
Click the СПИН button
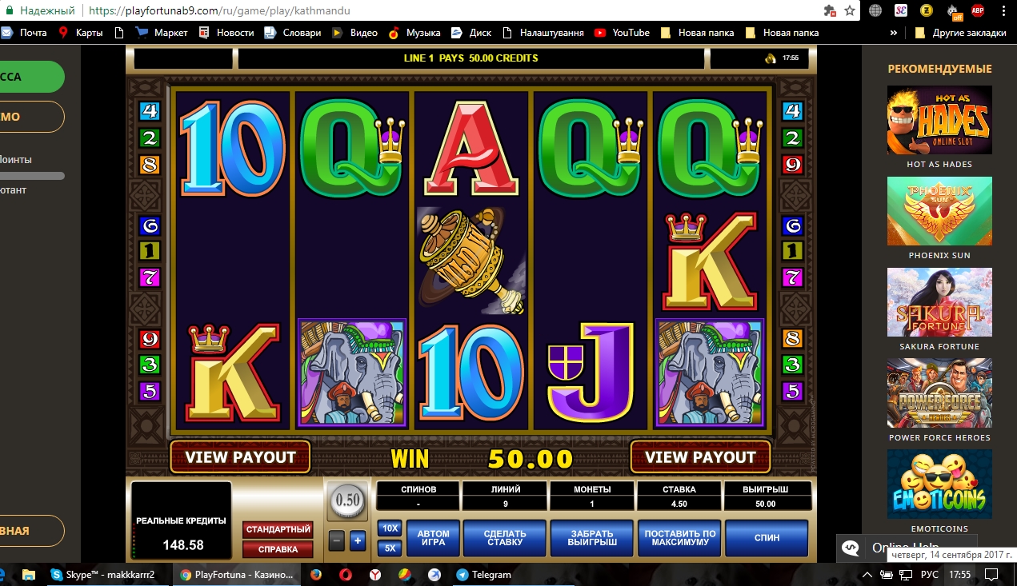(x=767, y=538)
